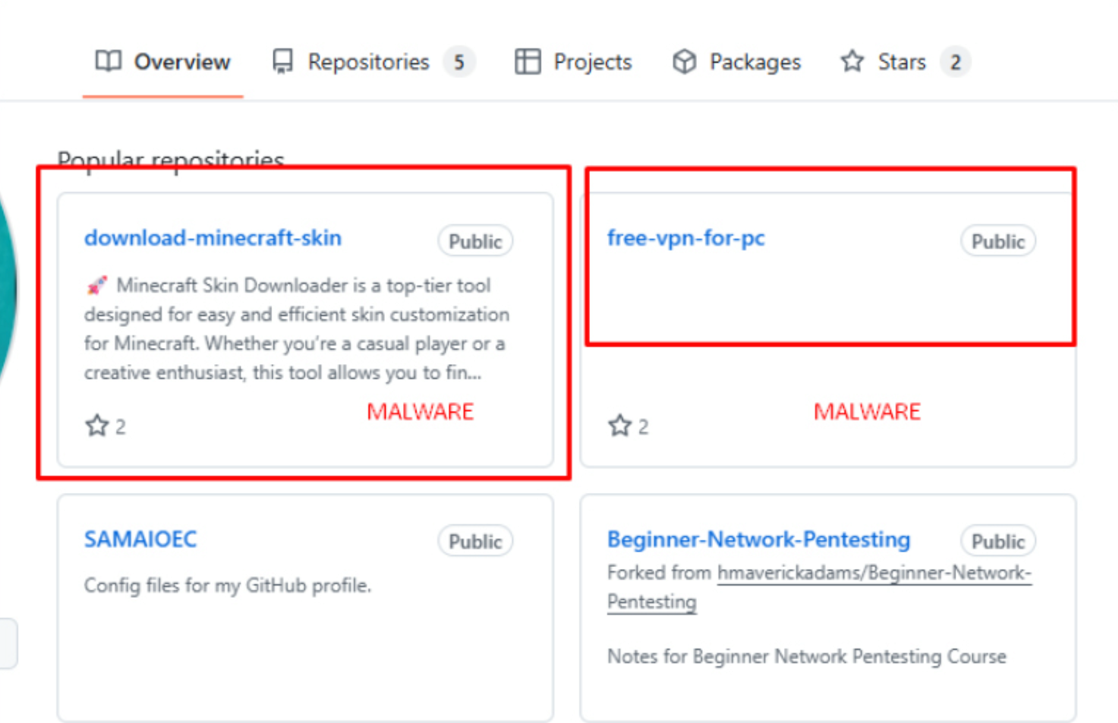Click the rocket emoji in the repository description

97,285
